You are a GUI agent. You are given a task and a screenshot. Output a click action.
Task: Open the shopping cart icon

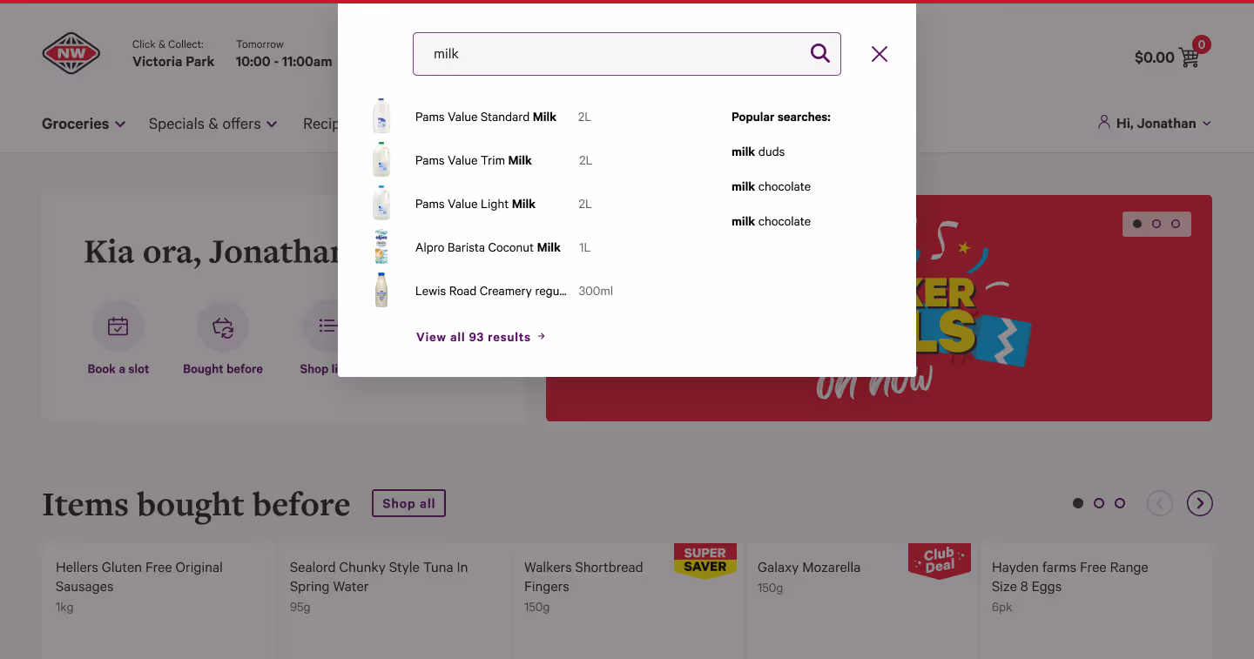(1190, 57)
